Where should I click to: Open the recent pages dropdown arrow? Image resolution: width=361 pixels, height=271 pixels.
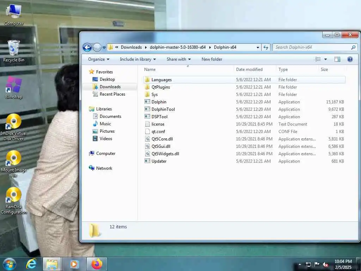pyautogui.click(x=104, y=48)
